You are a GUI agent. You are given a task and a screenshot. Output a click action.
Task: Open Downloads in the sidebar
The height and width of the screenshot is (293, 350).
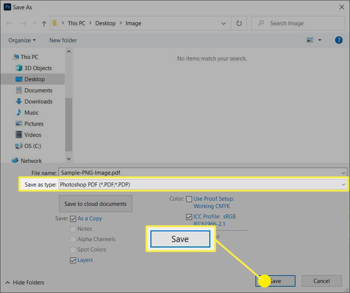(x=38, y=102)
